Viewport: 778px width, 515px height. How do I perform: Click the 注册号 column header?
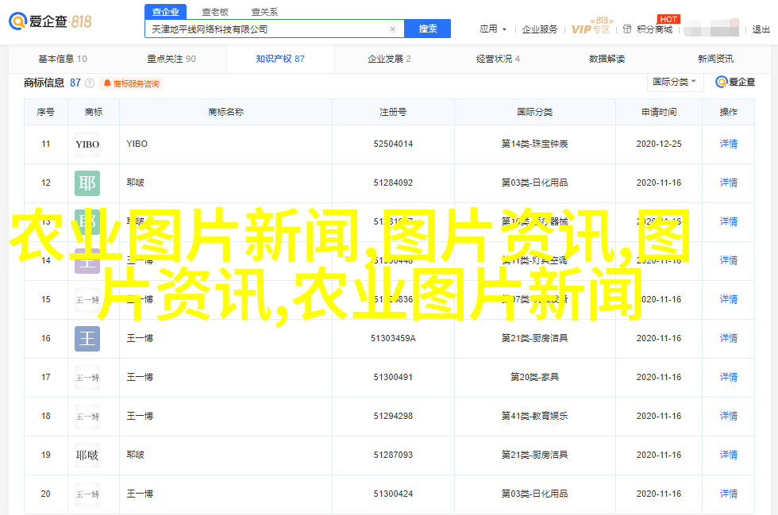(393, 112)
